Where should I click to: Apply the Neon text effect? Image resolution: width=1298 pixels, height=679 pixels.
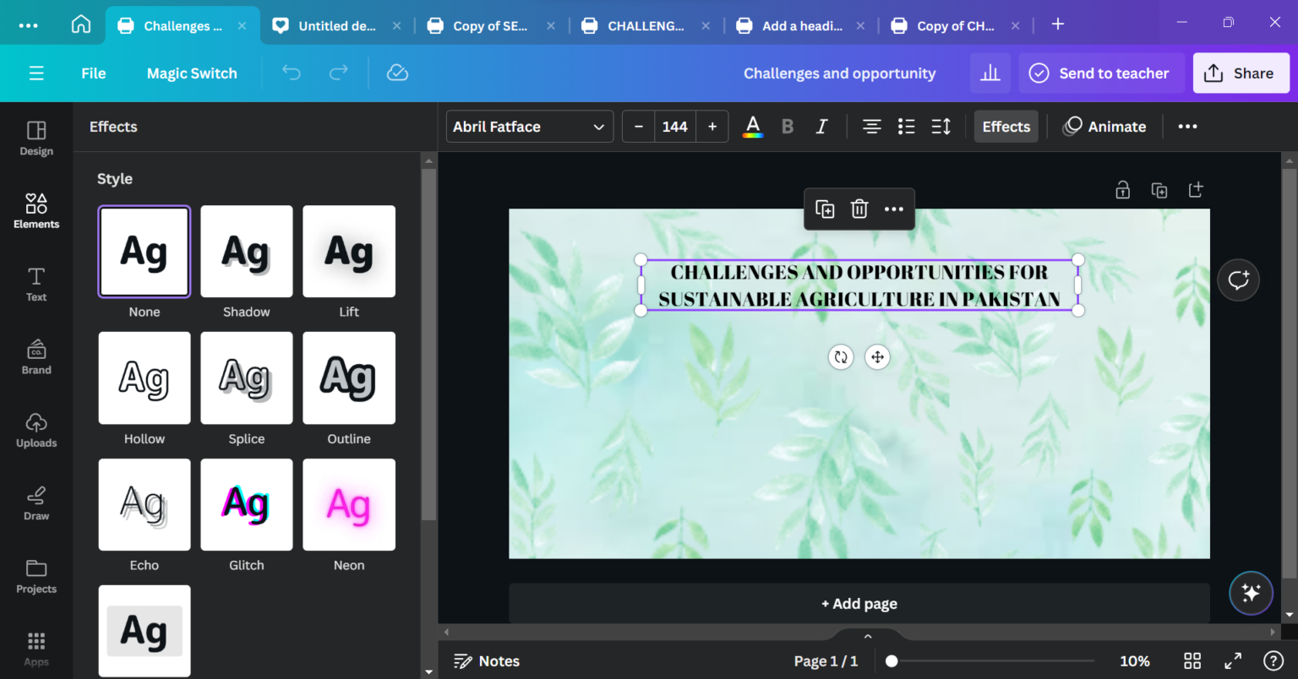(348, 504)
